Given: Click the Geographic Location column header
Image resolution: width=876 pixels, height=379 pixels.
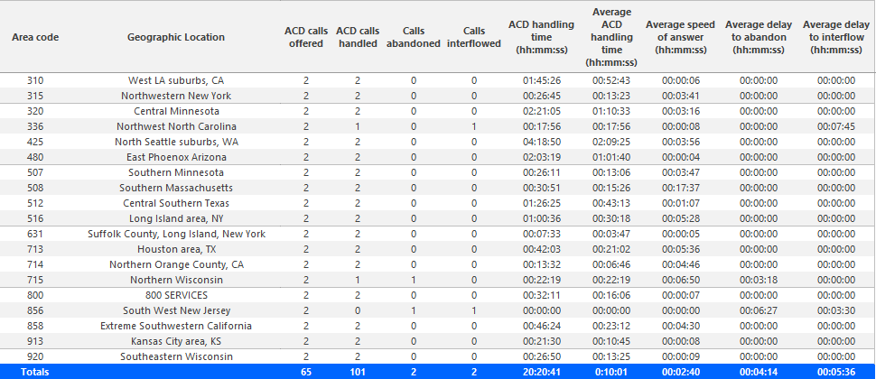Looking at the screenshot, I should (x=176, y=37).
